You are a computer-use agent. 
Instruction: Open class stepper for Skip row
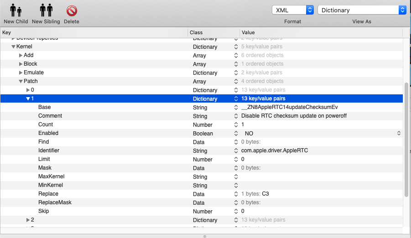[236, 211]
